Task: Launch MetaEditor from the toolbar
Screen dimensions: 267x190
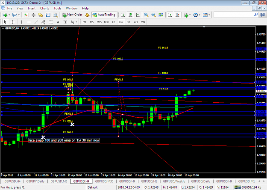Action: (87, 15)
